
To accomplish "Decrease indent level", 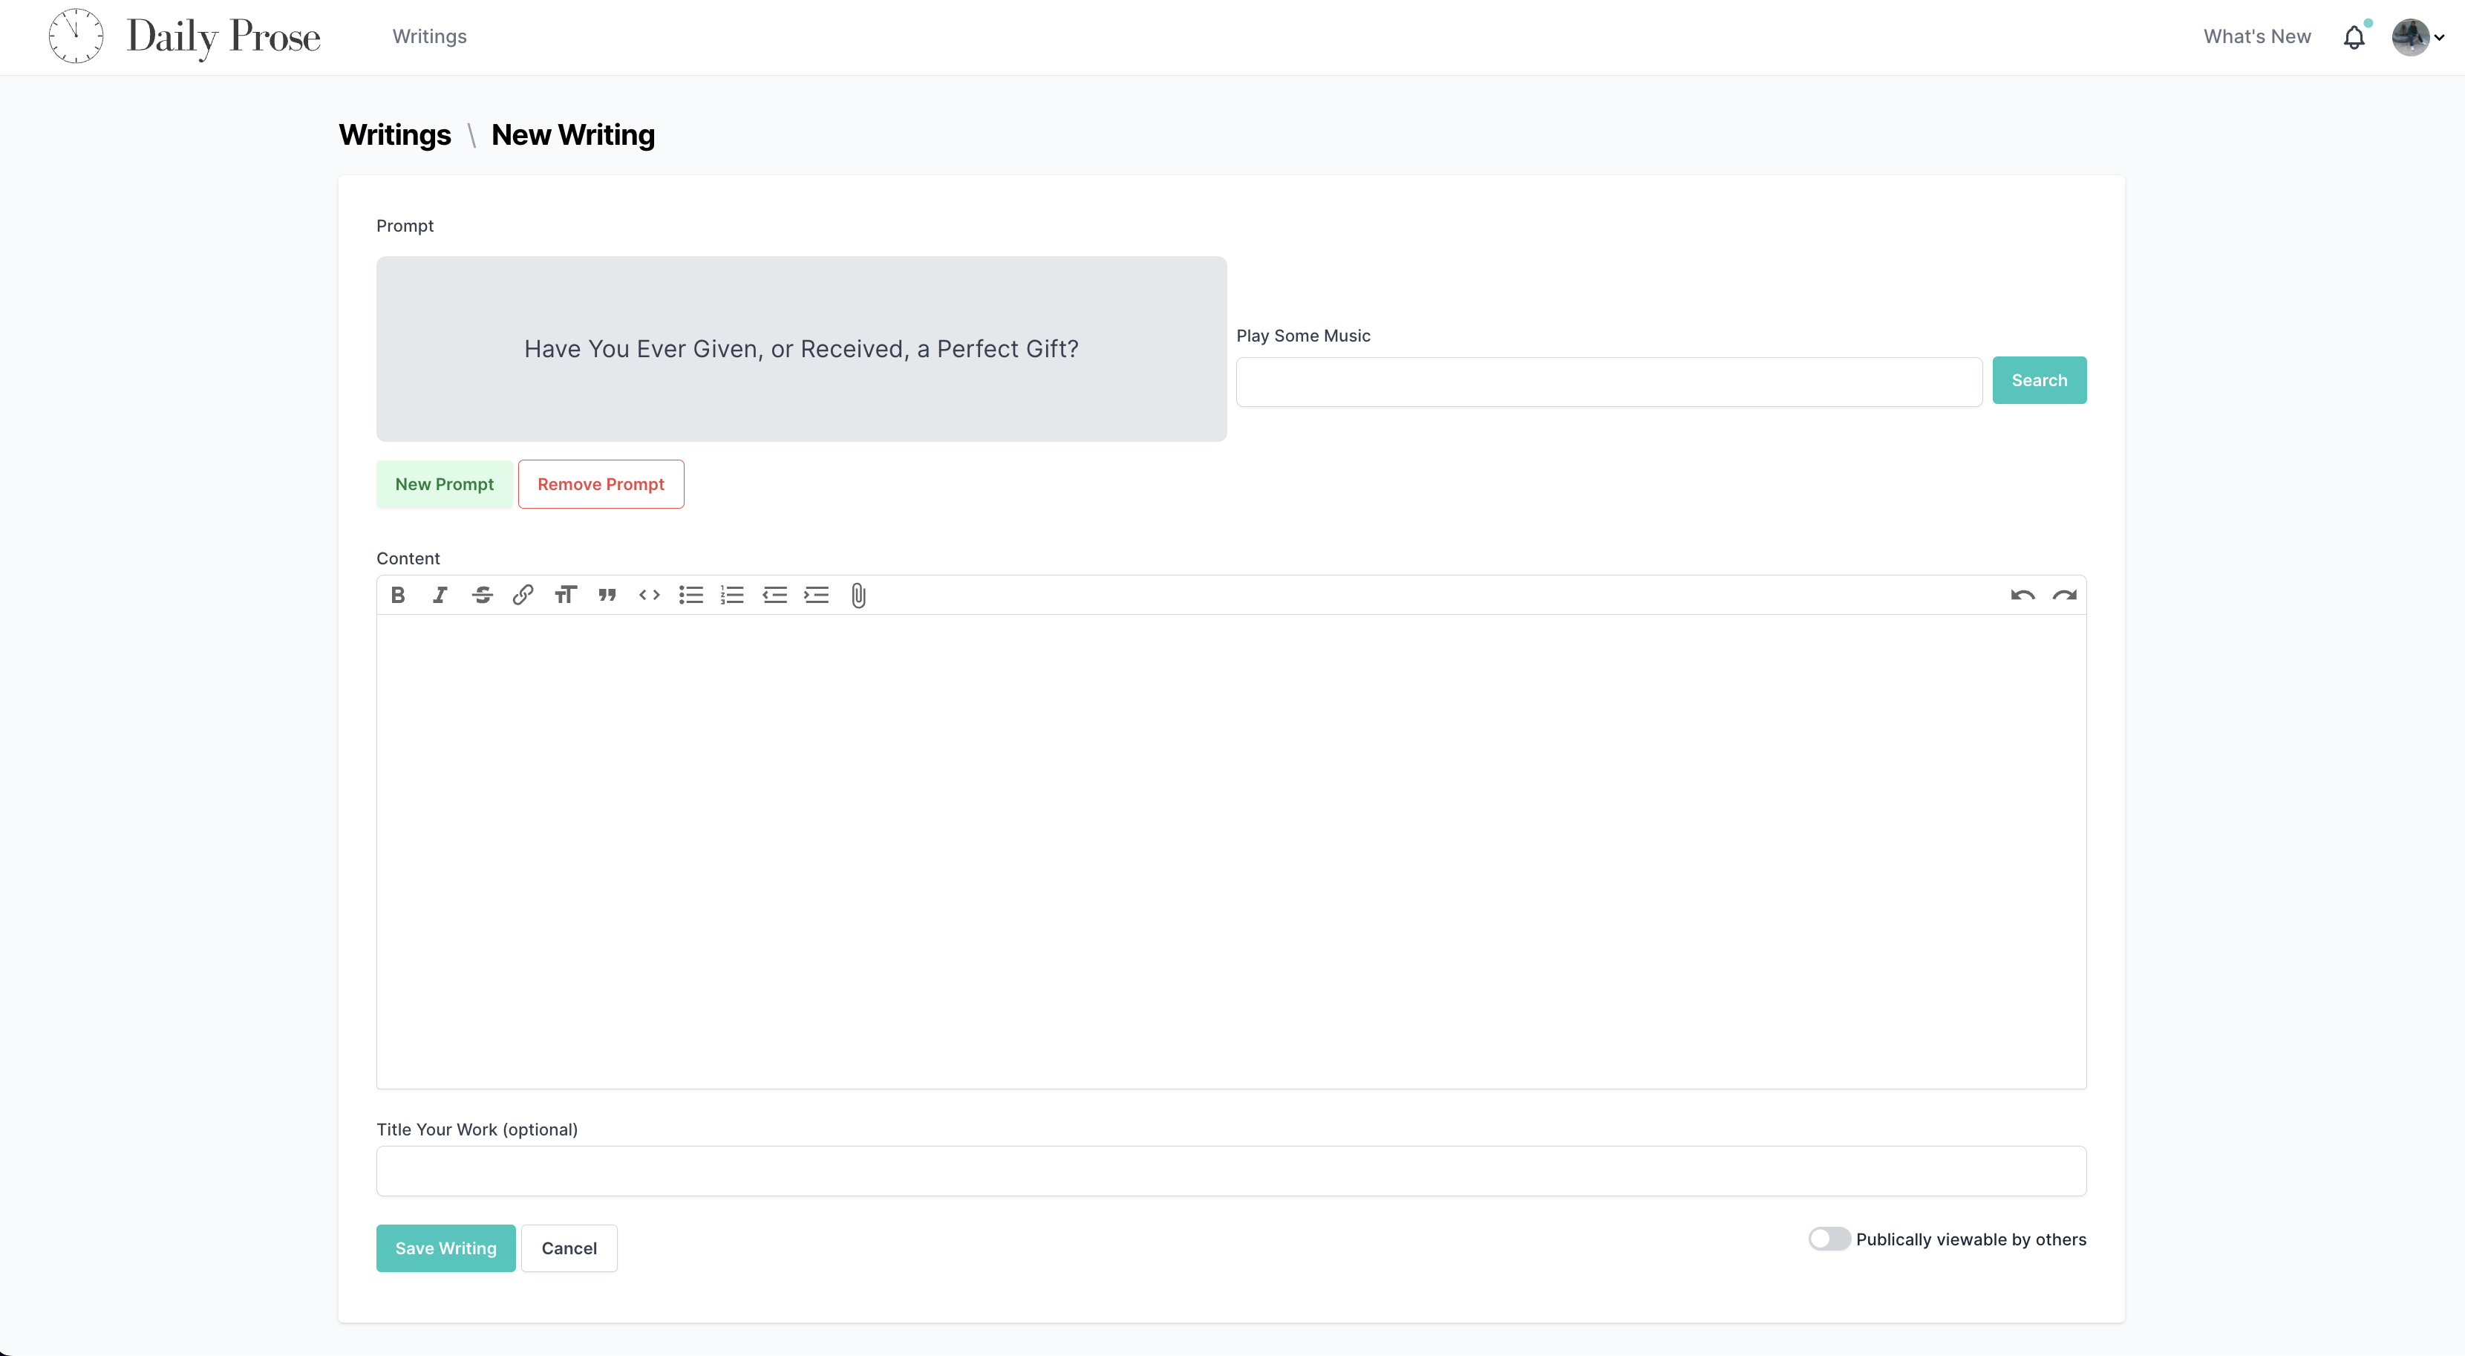I will coord(774,596).
